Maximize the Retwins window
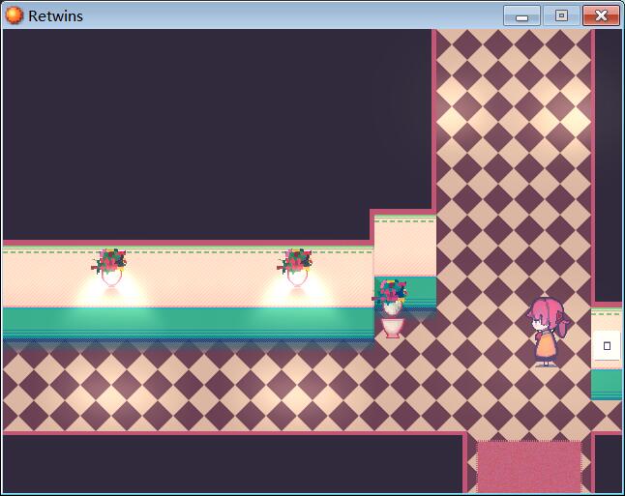Image resolution: width=625 pixels, height=496 pixels. point(561,15)
